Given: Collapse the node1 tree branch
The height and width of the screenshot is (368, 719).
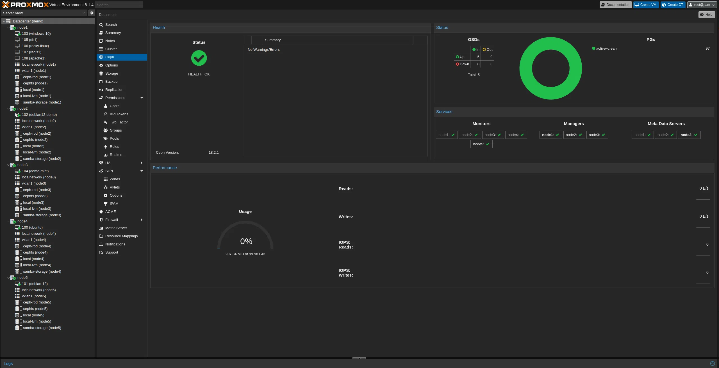Looking at the screenshot, I should pos(8,27).
